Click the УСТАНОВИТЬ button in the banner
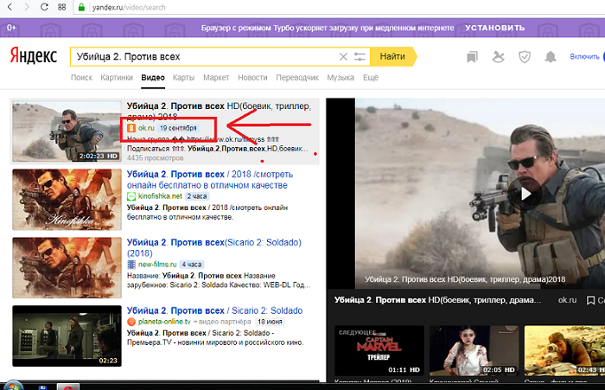 click(494, 28)
